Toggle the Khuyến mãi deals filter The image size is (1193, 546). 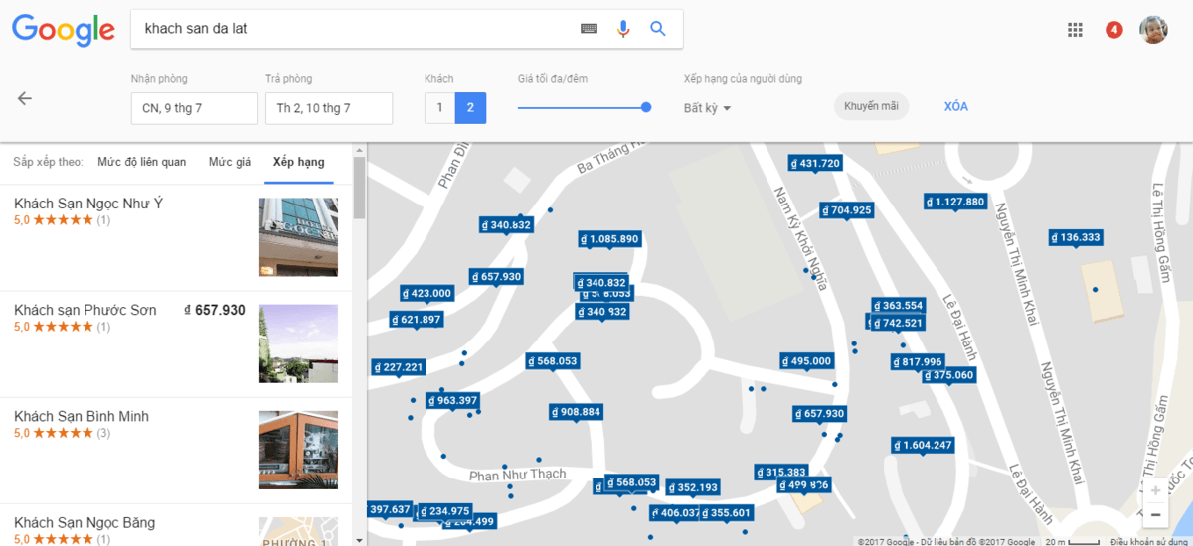coord(871,106)
